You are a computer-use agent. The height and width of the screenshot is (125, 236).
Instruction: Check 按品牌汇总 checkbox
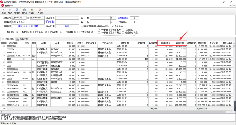64,32
